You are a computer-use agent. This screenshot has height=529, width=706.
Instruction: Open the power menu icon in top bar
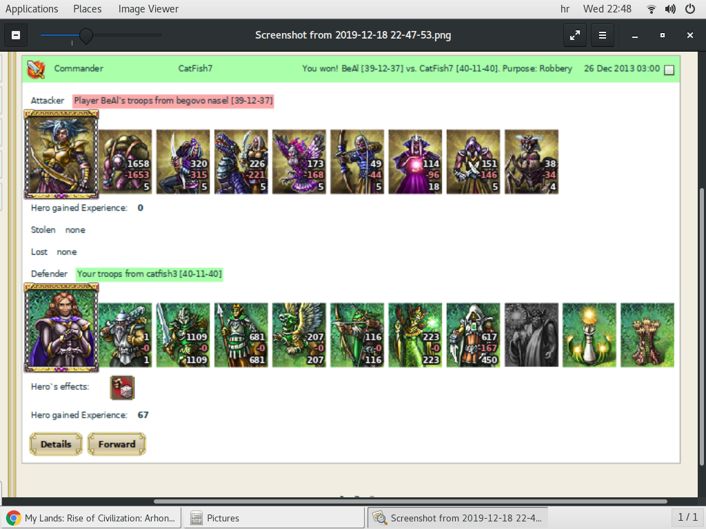coord(689,9)
